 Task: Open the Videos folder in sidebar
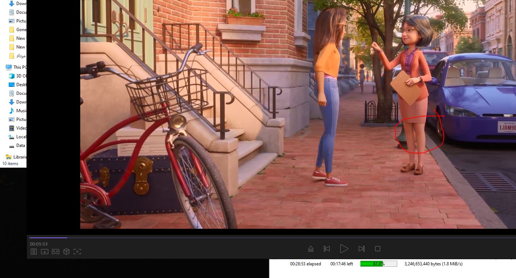(x=21, y=128)
